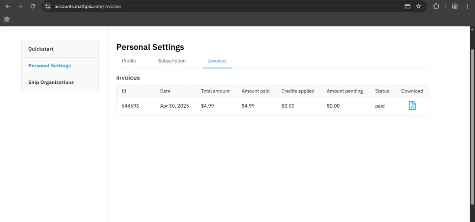Click the Credits applied column header
Image resolution: width=475 pixels, height=222 pixels.
click(298, 91)
